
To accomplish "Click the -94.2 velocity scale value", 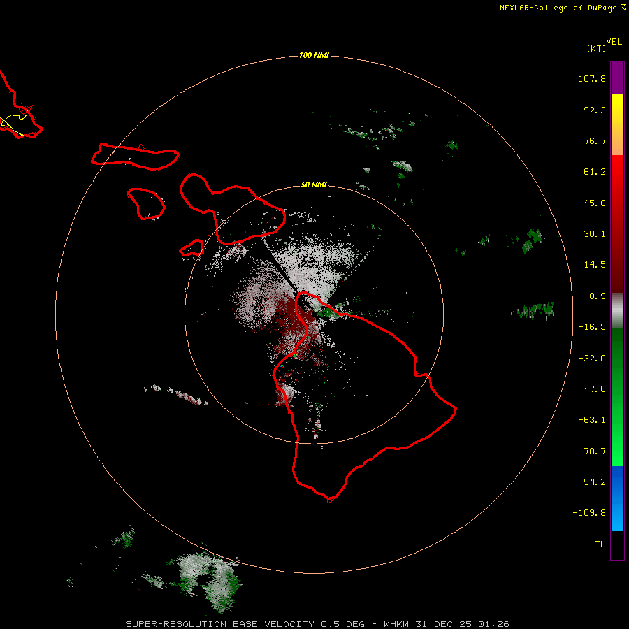I will 592,482.
